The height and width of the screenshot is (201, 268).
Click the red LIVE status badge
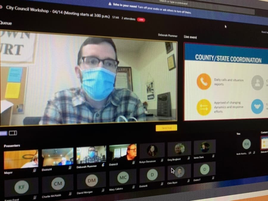(x=141, y=20)
